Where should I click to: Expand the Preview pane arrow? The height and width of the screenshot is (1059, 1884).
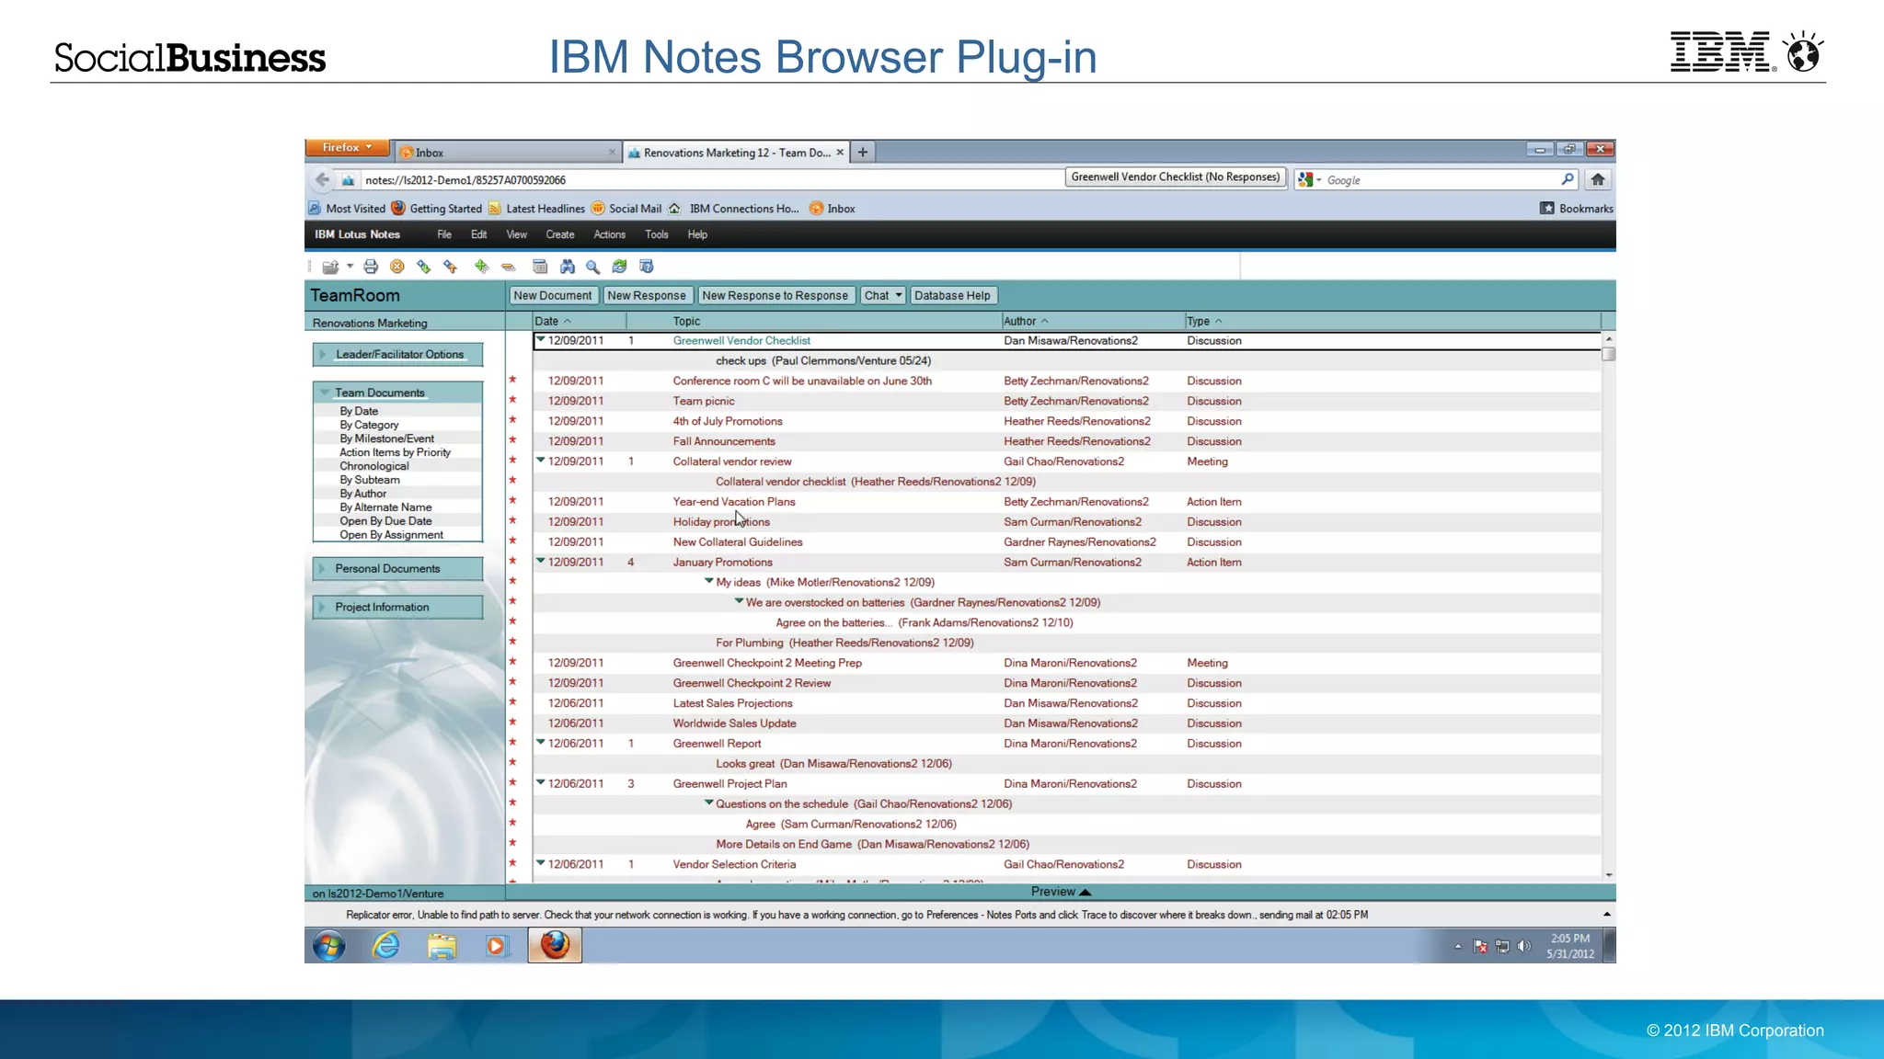pyautogui.click(x=1085, y=893)
